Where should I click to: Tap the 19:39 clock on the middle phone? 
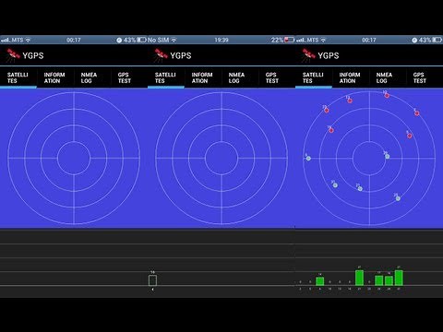(221, 40)
